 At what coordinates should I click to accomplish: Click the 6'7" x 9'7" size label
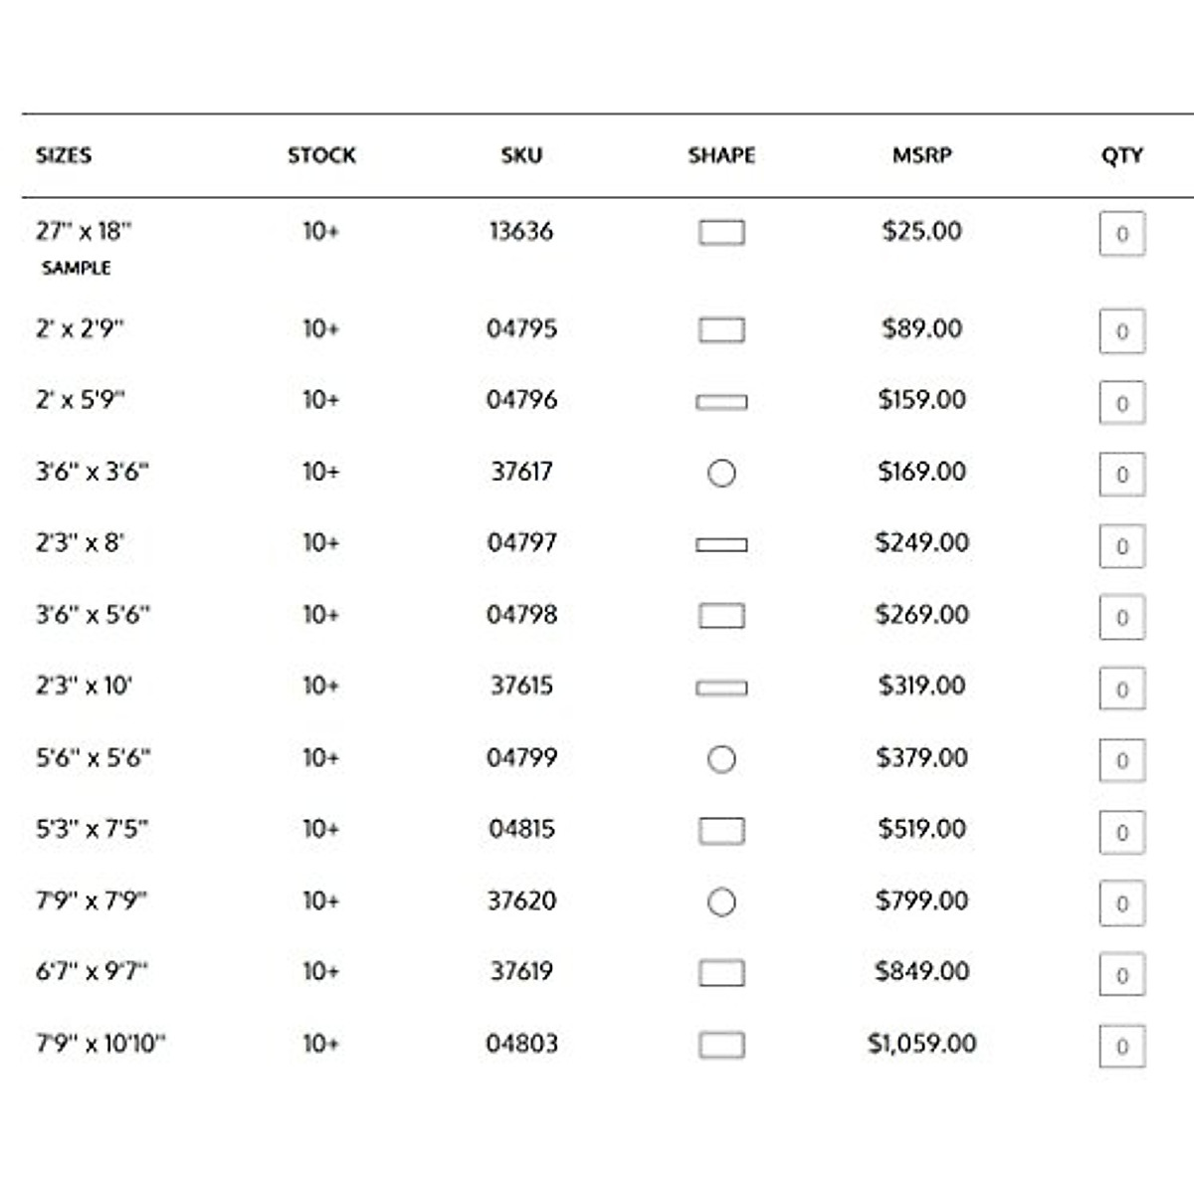coord(92,971)
